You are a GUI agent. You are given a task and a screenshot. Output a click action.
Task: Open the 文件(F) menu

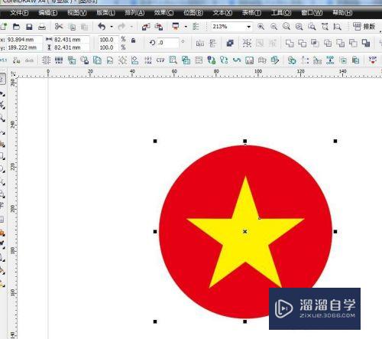click(x=19, y=12)
